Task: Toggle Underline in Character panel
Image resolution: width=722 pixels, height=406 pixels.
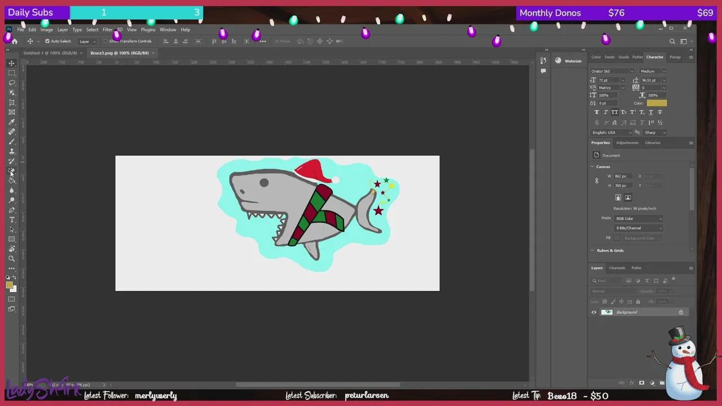Action: pos(651,112)
